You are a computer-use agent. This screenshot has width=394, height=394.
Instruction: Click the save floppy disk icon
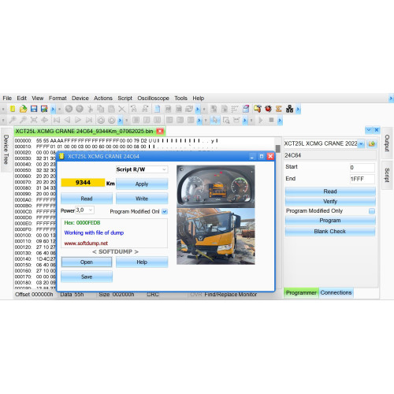(x=34, y=109)
